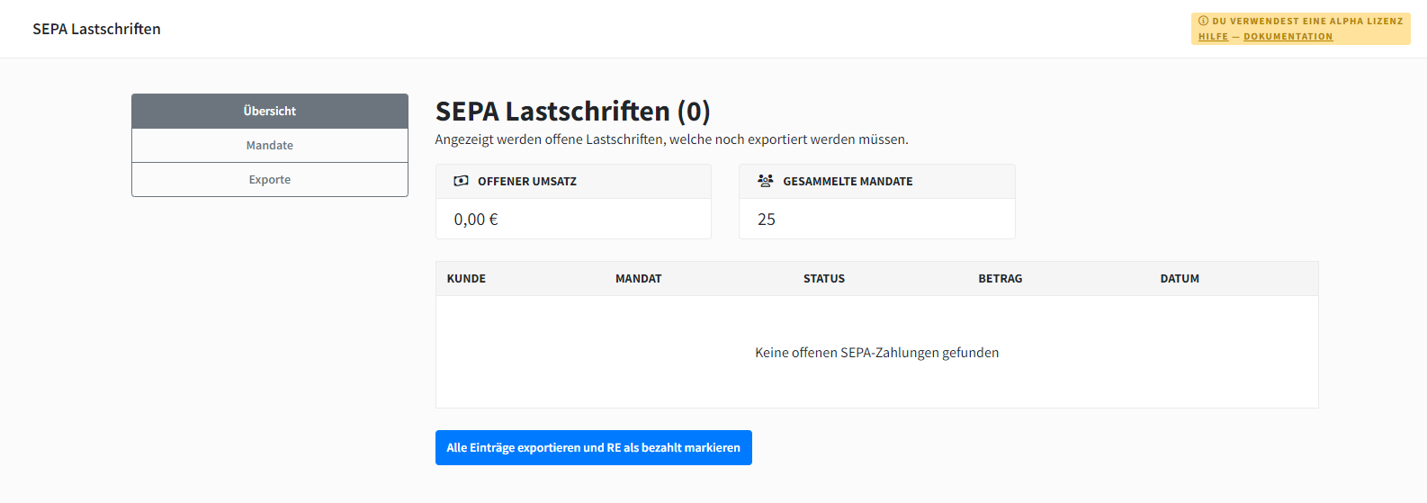Viewport: 1427px width, 503px height.
Task: Click the Status column header
Action: coord(823,279)
